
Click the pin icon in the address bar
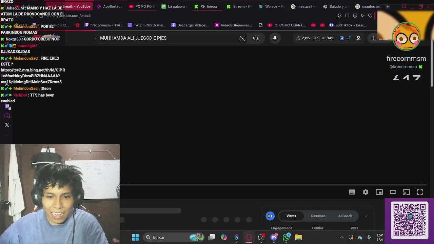click(340, 16)
